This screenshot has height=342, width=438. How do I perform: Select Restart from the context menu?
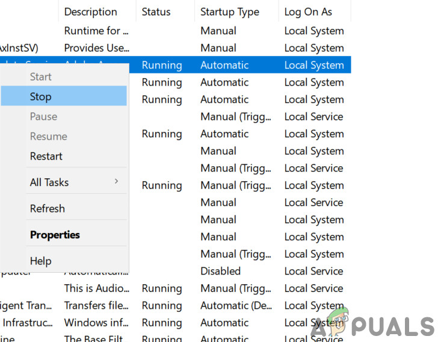pos(46,156)
